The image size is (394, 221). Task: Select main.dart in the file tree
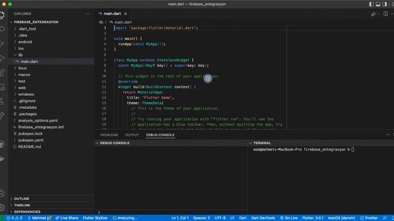point(29,61)
